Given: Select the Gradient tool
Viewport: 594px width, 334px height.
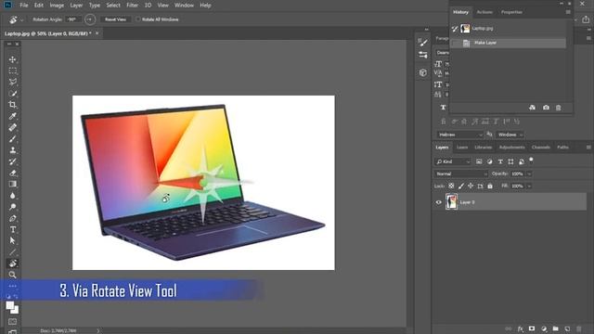Looking at the screenshot, I should pyautogui.click(x=12, y=184).
